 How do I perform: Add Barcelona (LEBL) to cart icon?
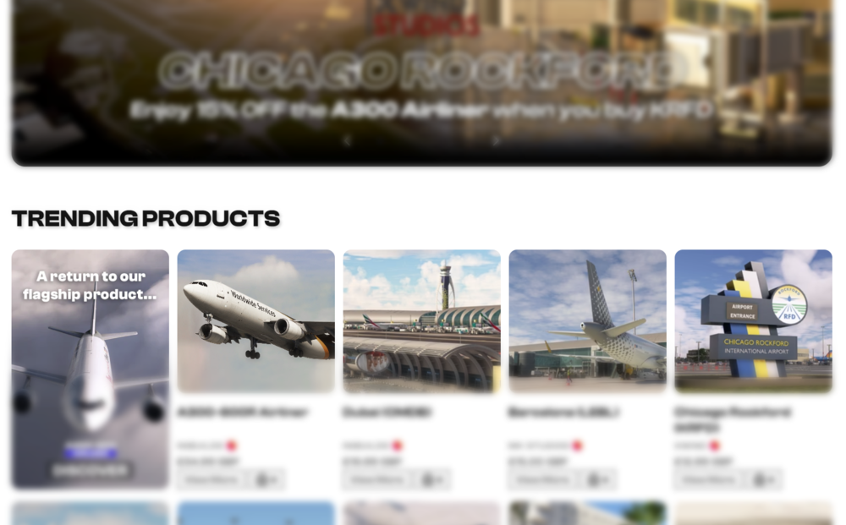[x=597, y=479]
